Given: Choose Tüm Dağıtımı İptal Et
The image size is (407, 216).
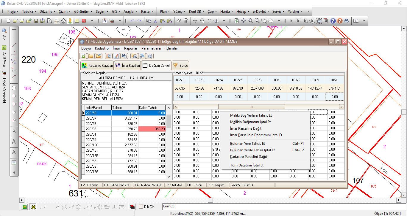Looking at the screenshot, I should [x=265, y=165].
